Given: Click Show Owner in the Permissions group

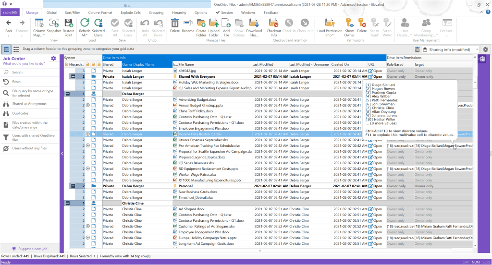Looking at the screenshot, I should tap(349, 27).
